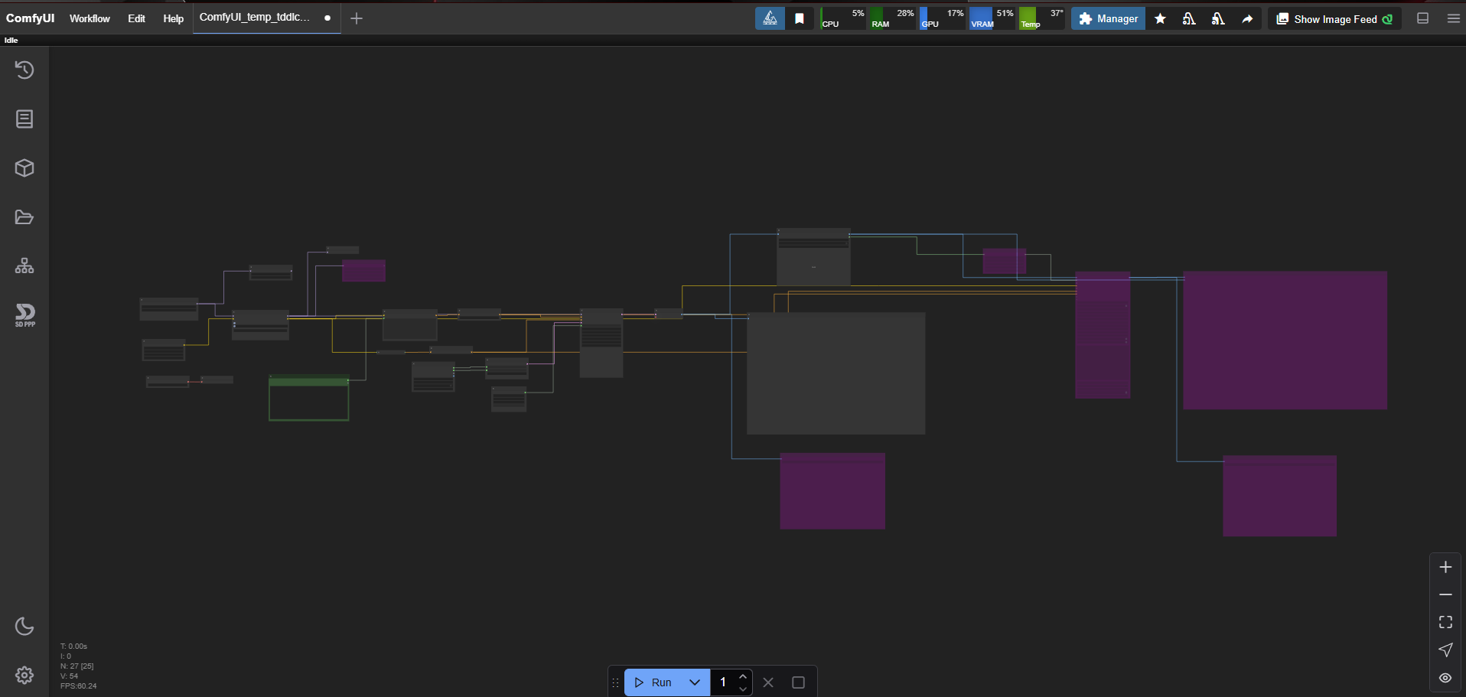Click the Manager button
Screen dimensions: 1466x697
(x=1108, y=19)
